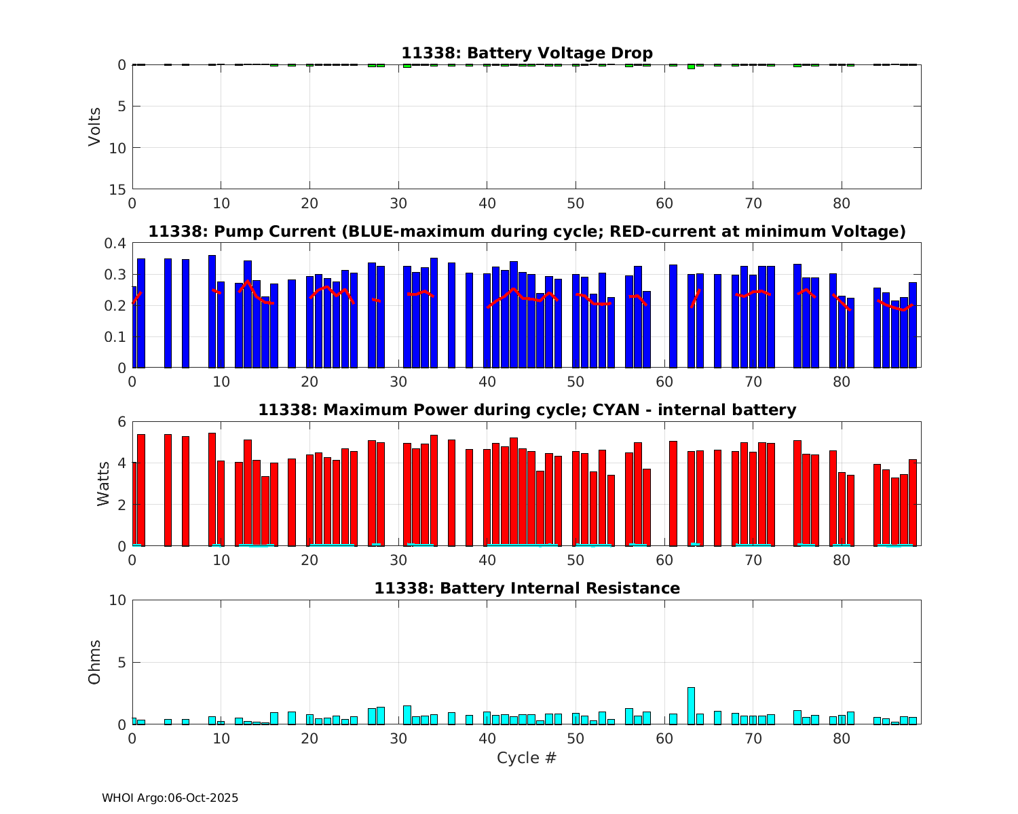1018x814 pixels.
Task: Click the Pump Current chart title
Action: [527, 231]
